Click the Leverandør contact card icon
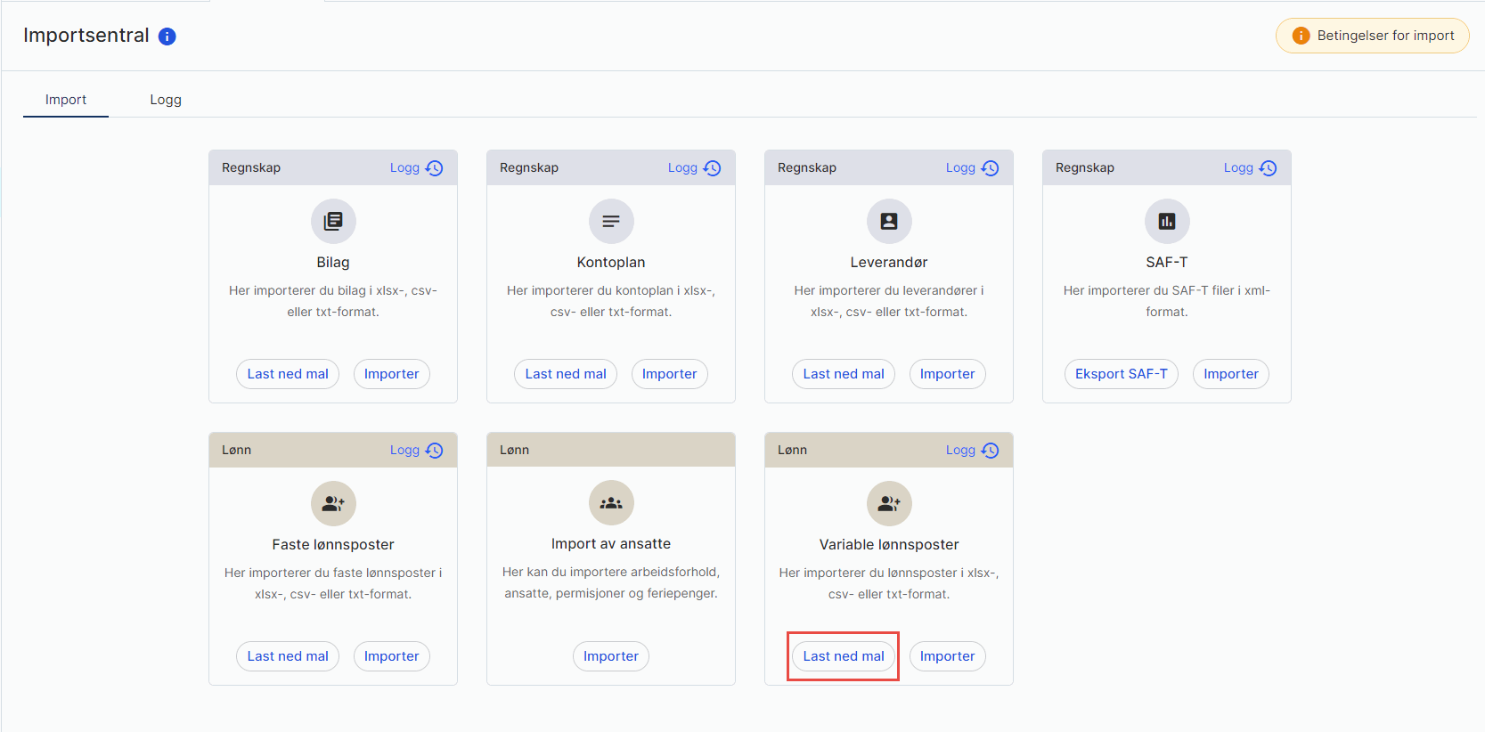The image size is (1485, 732). click(889, 221)
